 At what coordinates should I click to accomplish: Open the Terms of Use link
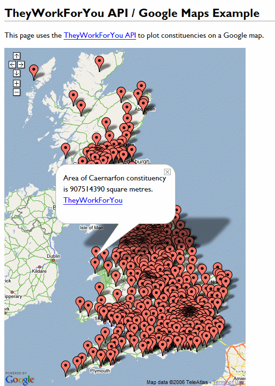228,382
